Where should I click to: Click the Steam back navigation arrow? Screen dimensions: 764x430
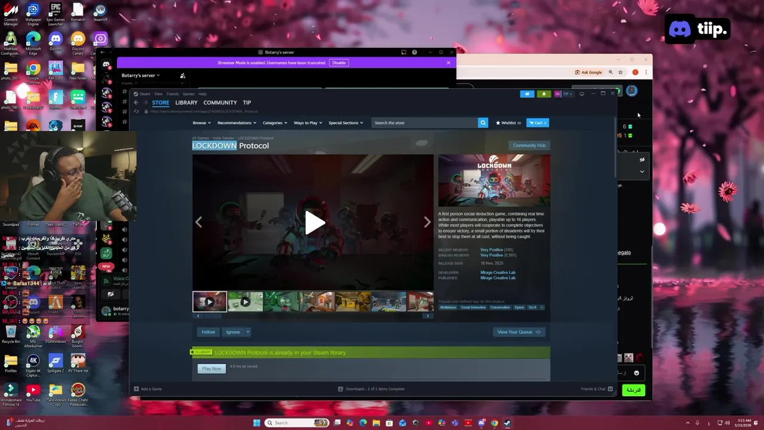click(135, 103)
